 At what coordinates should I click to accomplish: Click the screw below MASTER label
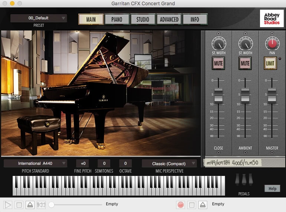tap(272, 152)
